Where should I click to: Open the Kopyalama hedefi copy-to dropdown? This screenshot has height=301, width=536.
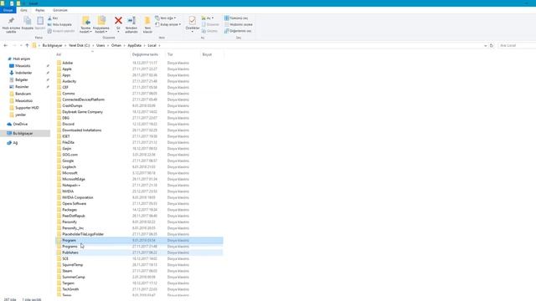[x=101, y=30]
